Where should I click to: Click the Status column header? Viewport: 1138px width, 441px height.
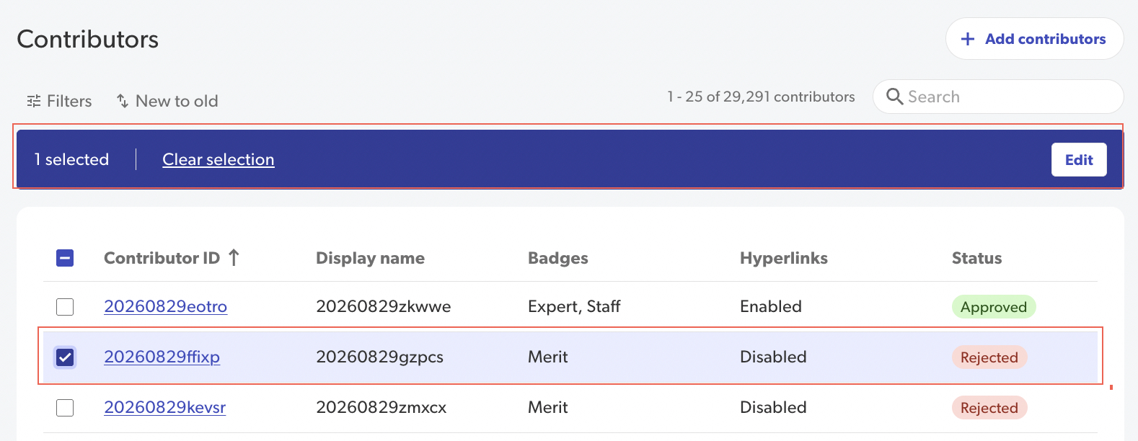tap(976, 258)
